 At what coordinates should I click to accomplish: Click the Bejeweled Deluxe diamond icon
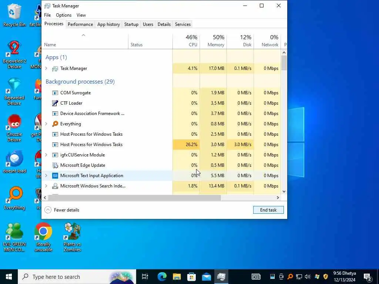point(14,85)
